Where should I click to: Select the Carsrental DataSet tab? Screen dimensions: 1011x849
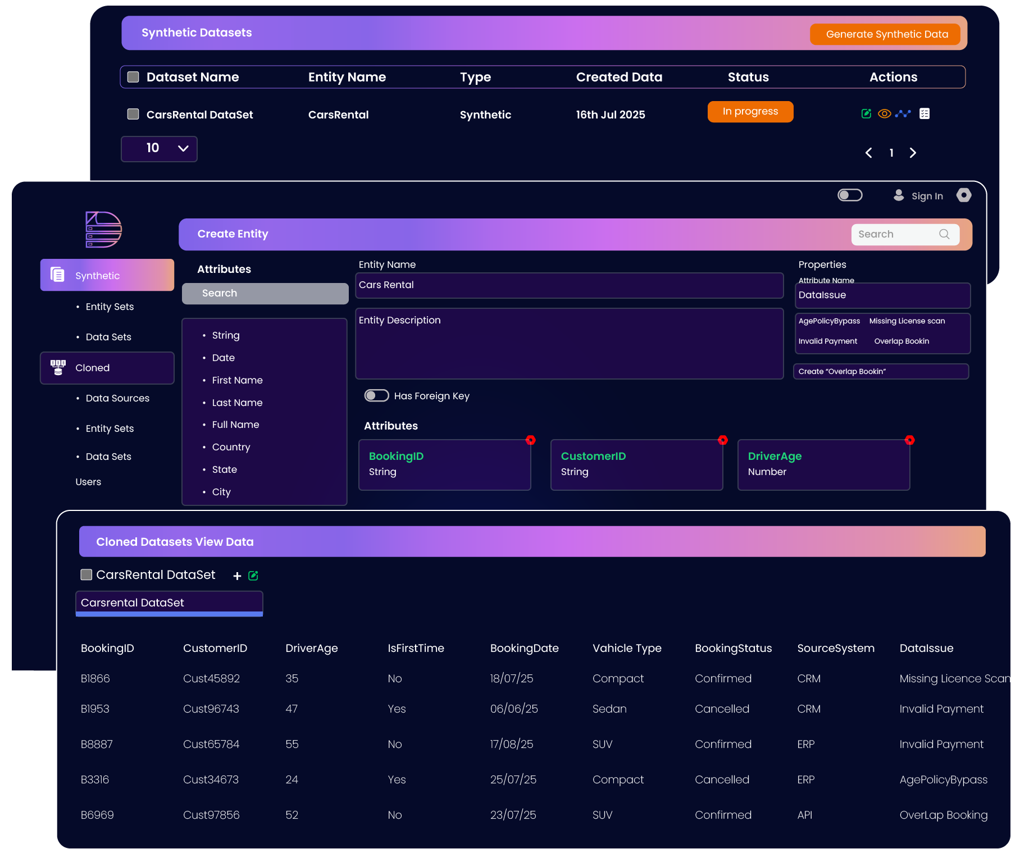click(x=169, y=604)
